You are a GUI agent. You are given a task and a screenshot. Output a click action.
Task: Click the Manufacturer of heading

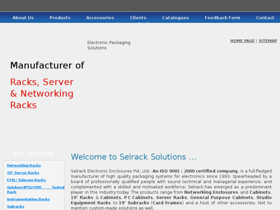pos(47,65)
